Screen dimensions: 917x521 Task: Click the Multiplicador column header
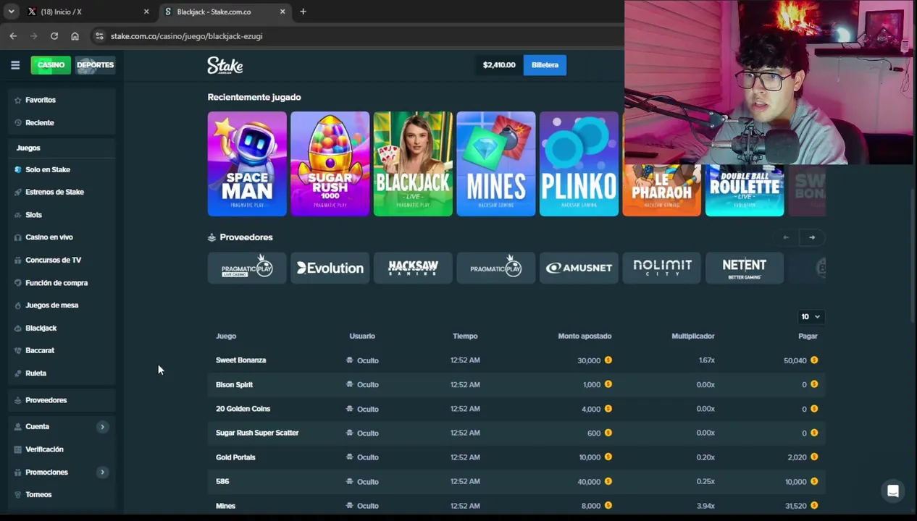click(693, 336)
